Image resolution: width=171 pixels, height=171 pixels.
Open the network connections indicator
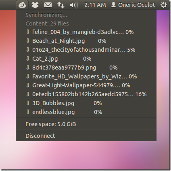coord(61,5)
